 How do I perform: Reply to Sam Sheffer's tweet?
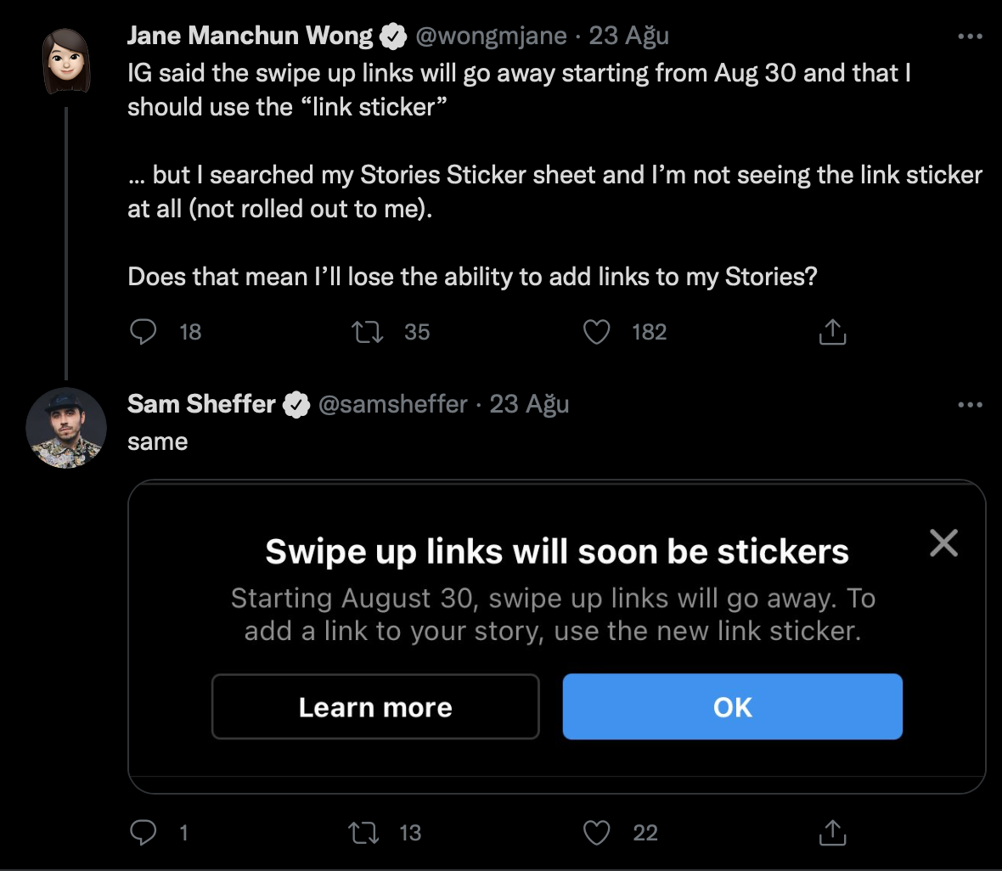(143, 833)
